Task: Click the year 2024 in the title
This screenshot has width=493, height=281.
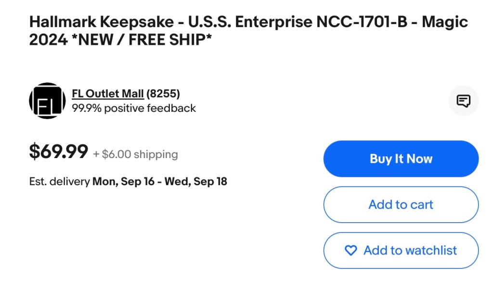Action: coord(48,40)
